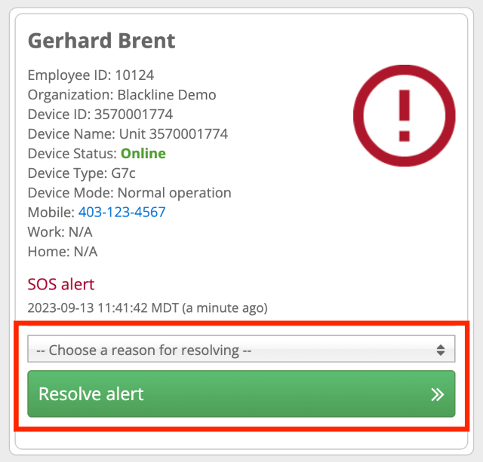Screen dimensions: 483x462
Task: Click the Organization: Blackline Demo text
Action: [122, 95]
